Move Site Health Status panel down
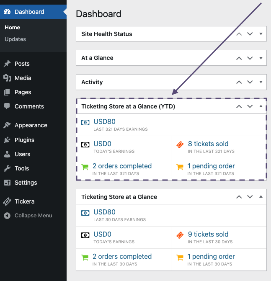The width and height of the screenshot is (271, 281). (x=250, y=34)
